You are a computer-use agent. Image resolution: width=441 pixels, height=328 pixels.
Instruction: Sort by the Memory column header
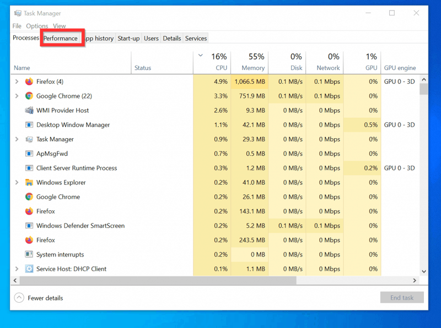(250, 63)
